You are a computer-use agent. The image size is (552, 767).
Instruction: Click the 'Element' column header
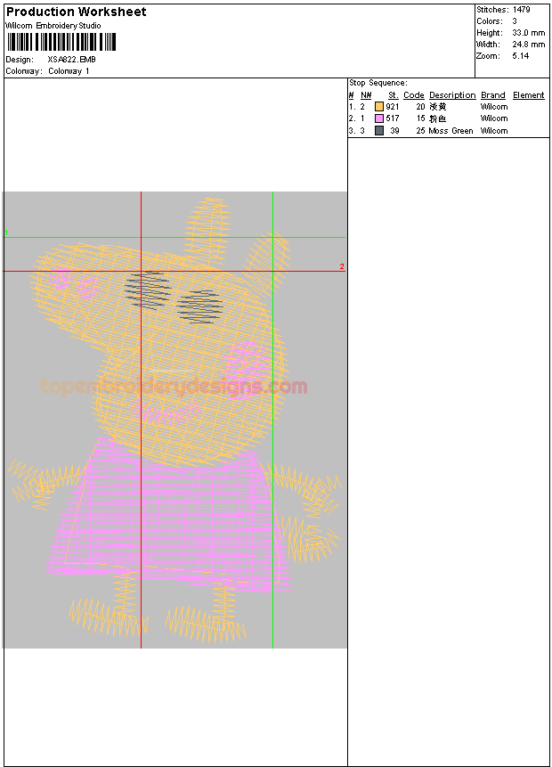coord(529,95)
